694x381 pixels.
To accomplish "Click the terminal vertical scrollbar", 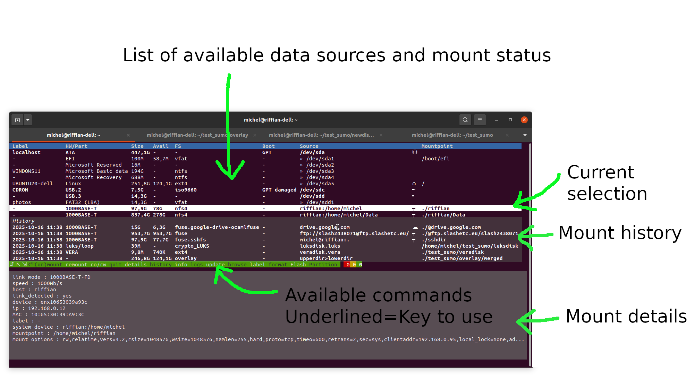I will click(530, 255).
